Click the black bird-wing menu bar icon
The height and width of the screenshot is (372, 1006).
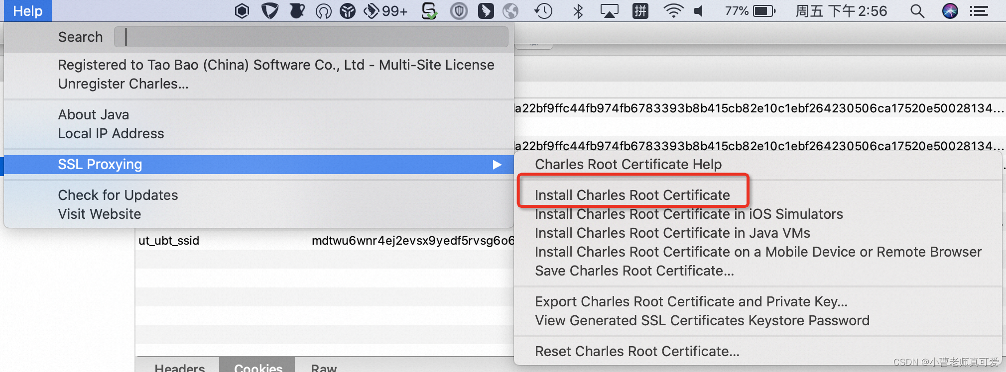(486, 11)
